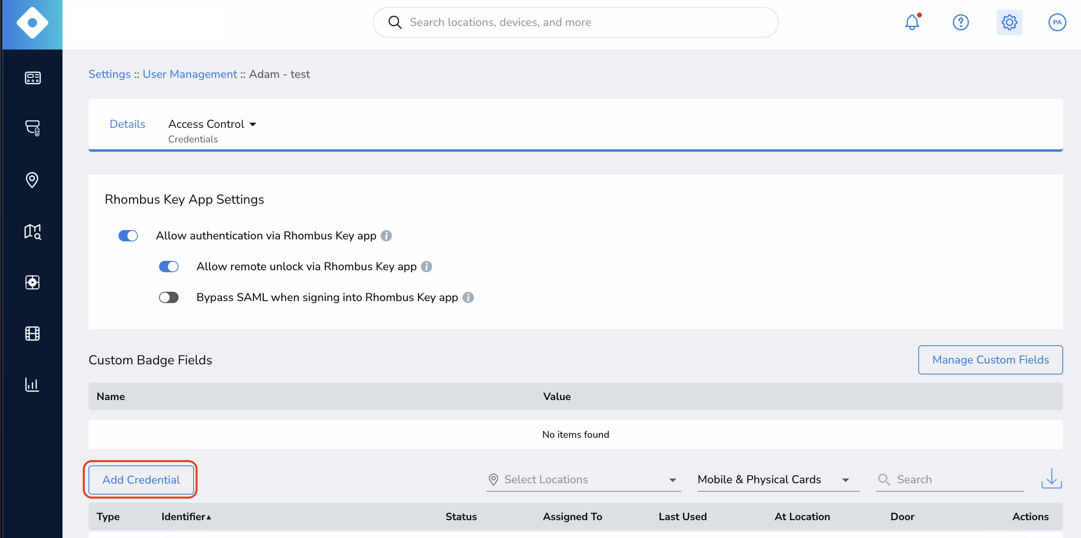Open the locations pin icon in the sidebar
The width and height of the screenshot is (1081, 538).
(x=32, y=180)
